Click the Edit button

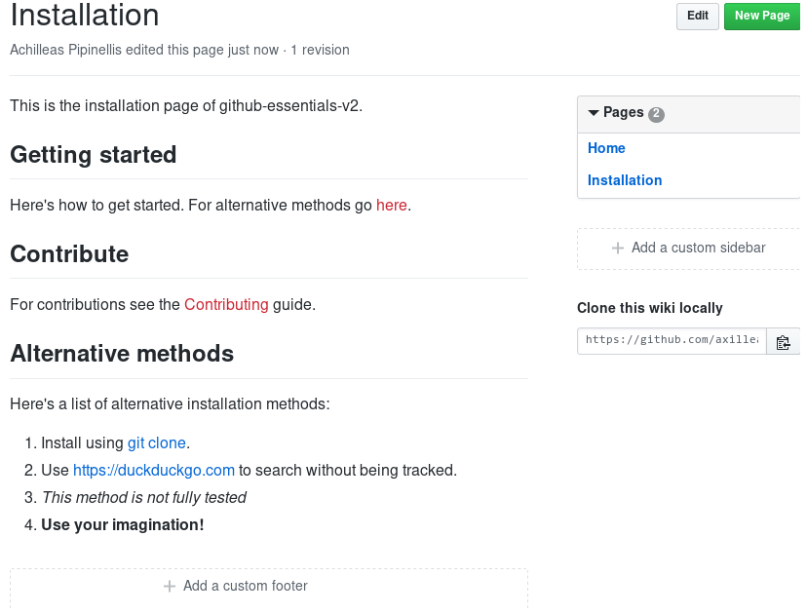(x=697, y=16)
